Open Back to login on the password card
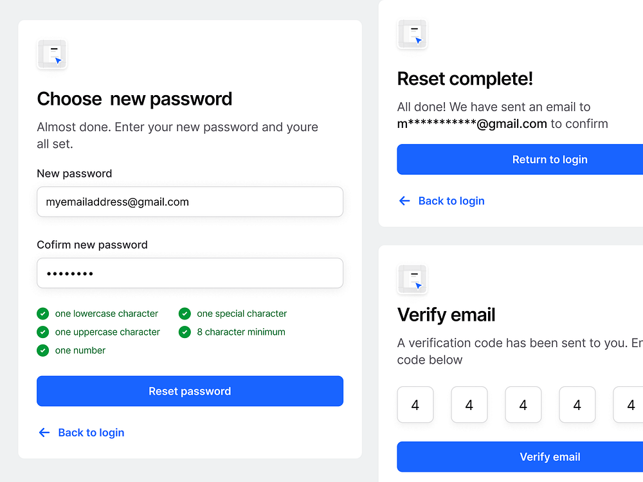Image resolution: width=643 pixels, height=482 pixels. [x=91, y=433]
